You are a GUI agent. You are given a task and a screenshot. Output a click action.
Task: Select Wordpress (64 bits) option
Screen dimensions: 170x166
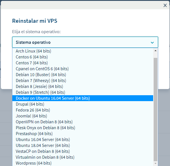point(83,163)
